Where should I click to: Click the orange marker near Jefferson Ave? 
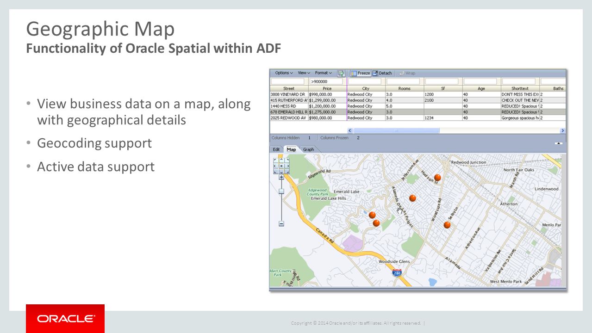click(412, 198)
